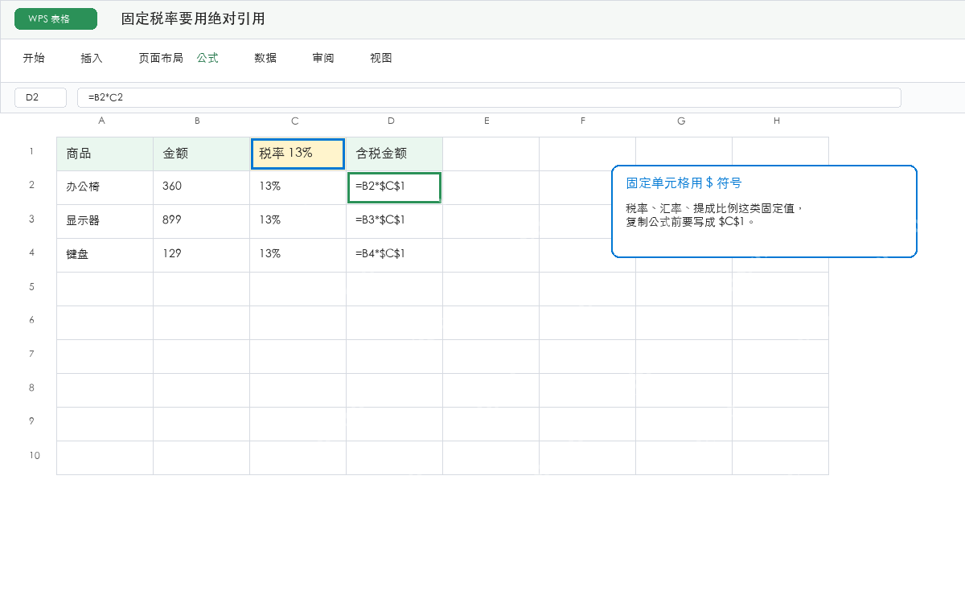Select column B header
Screen dimensions: 965x611
(197, 121)
